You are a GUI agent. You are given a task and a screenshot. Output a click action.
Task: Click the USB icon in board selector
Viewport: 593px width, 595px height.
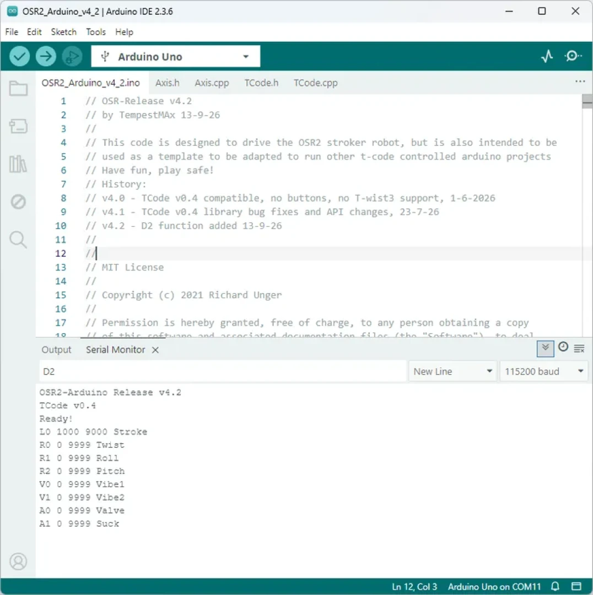click(105, 57)
